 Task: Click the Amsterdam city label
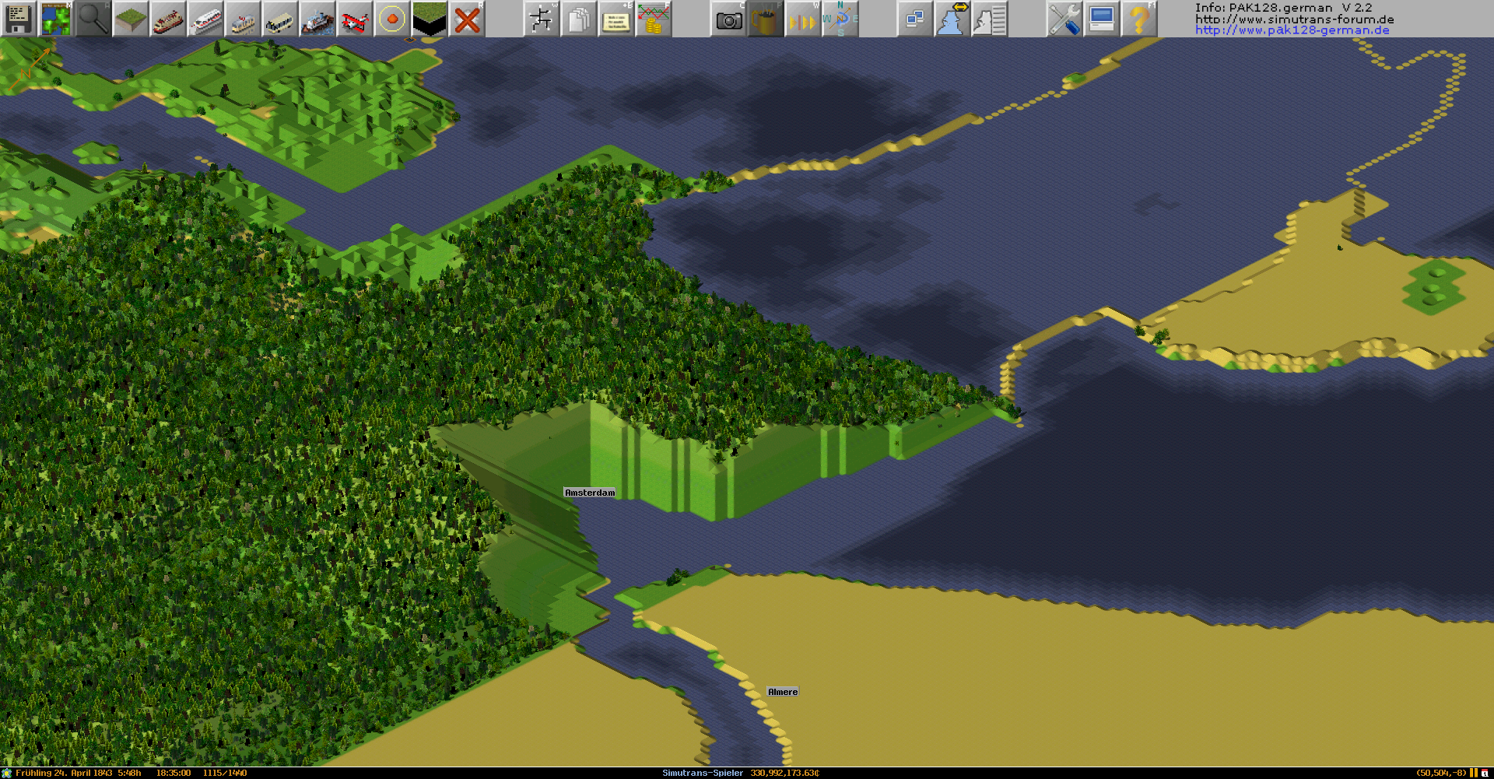590,493
